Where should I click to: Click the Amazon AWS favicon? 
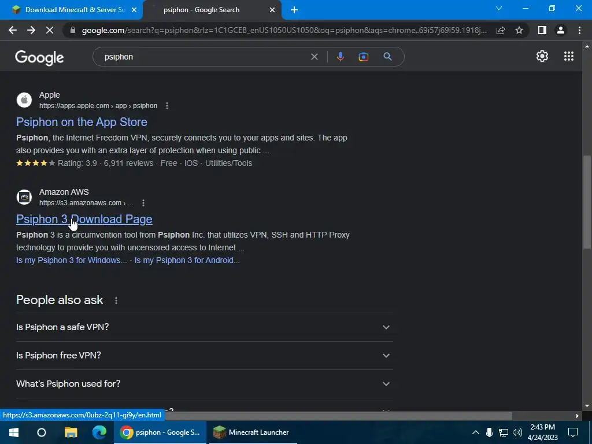[x=24, y=197]
